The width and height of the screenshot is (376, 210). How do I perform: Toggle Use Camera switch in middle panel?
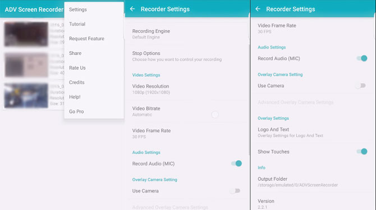click(235, 191)
